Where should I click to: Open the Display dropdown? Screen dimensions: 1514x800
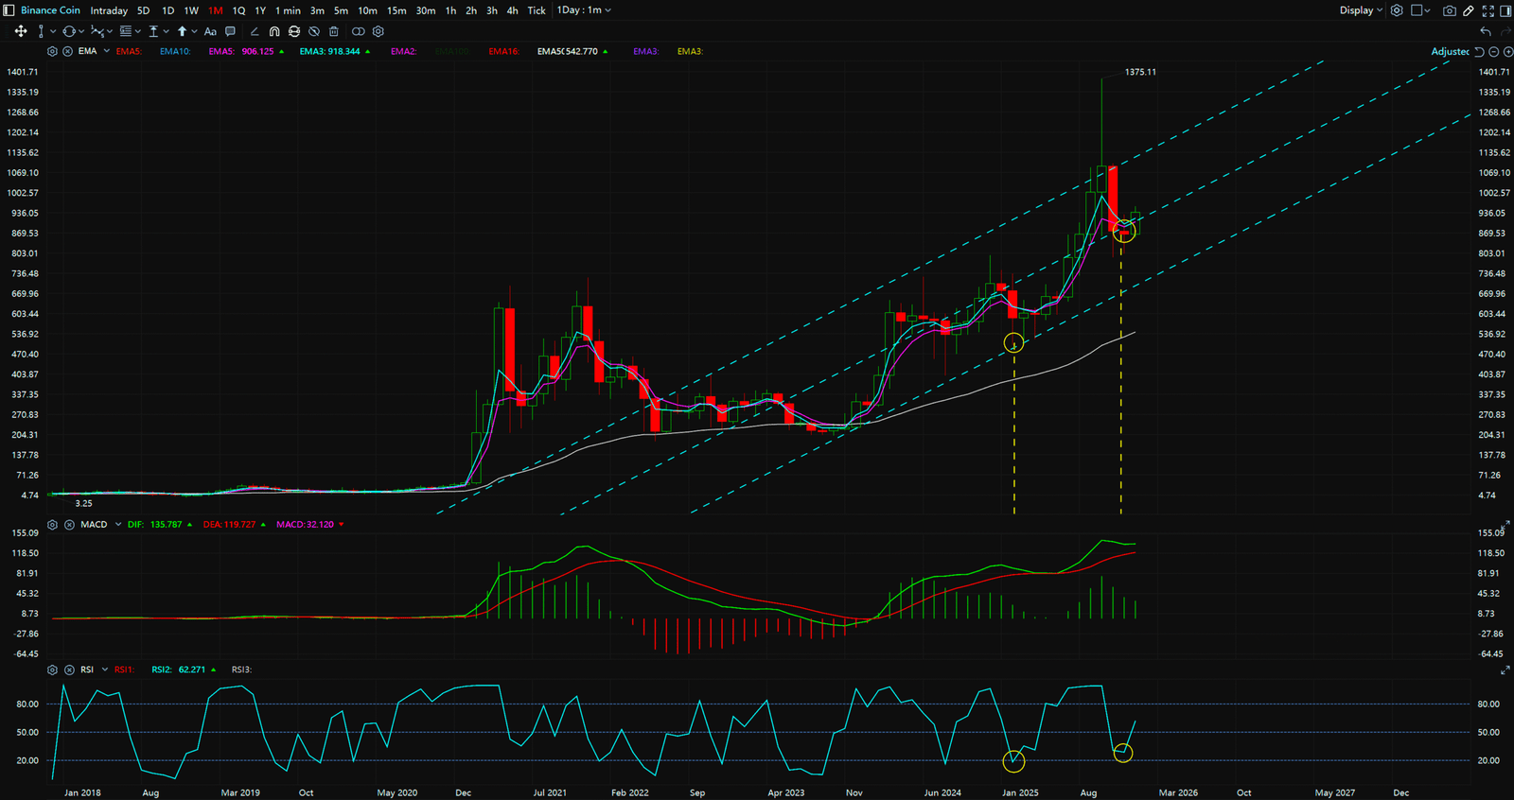1361,10
